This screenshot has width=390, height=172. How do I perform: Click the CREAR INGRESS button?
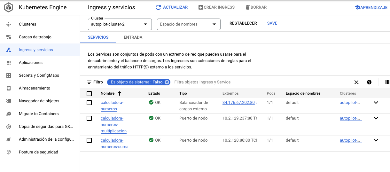click(216, 7)
